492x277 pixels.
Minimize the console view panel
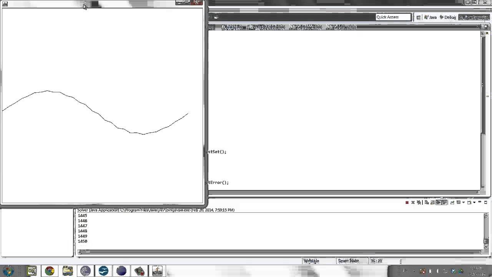(x=480, y=202)
